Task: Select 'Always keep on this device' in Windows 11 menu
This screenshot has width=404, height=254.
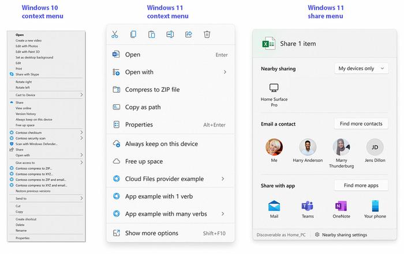Action: click(170, 144)
